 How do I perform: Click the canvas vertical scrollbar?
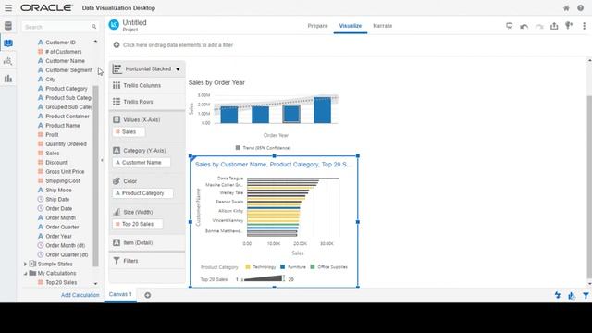pyautogui.click(x=589, y=187)
